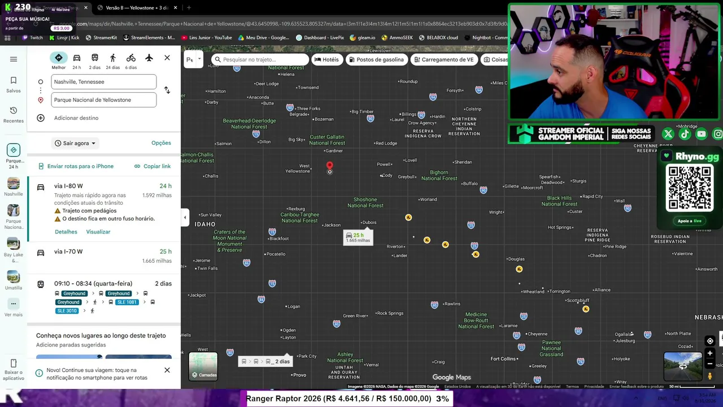Choose the transit mode showing 2 dias
The width and height of the screenshot is (723, 407).
coord(95,61)
